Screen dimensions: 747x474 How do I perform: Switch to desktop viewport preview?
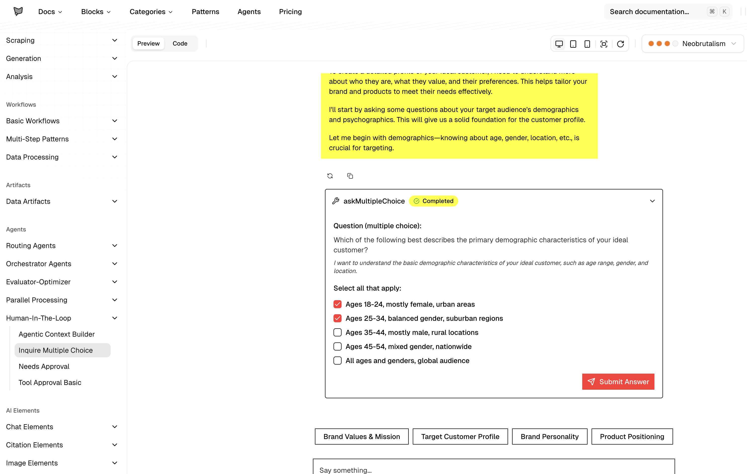point(559,44)
